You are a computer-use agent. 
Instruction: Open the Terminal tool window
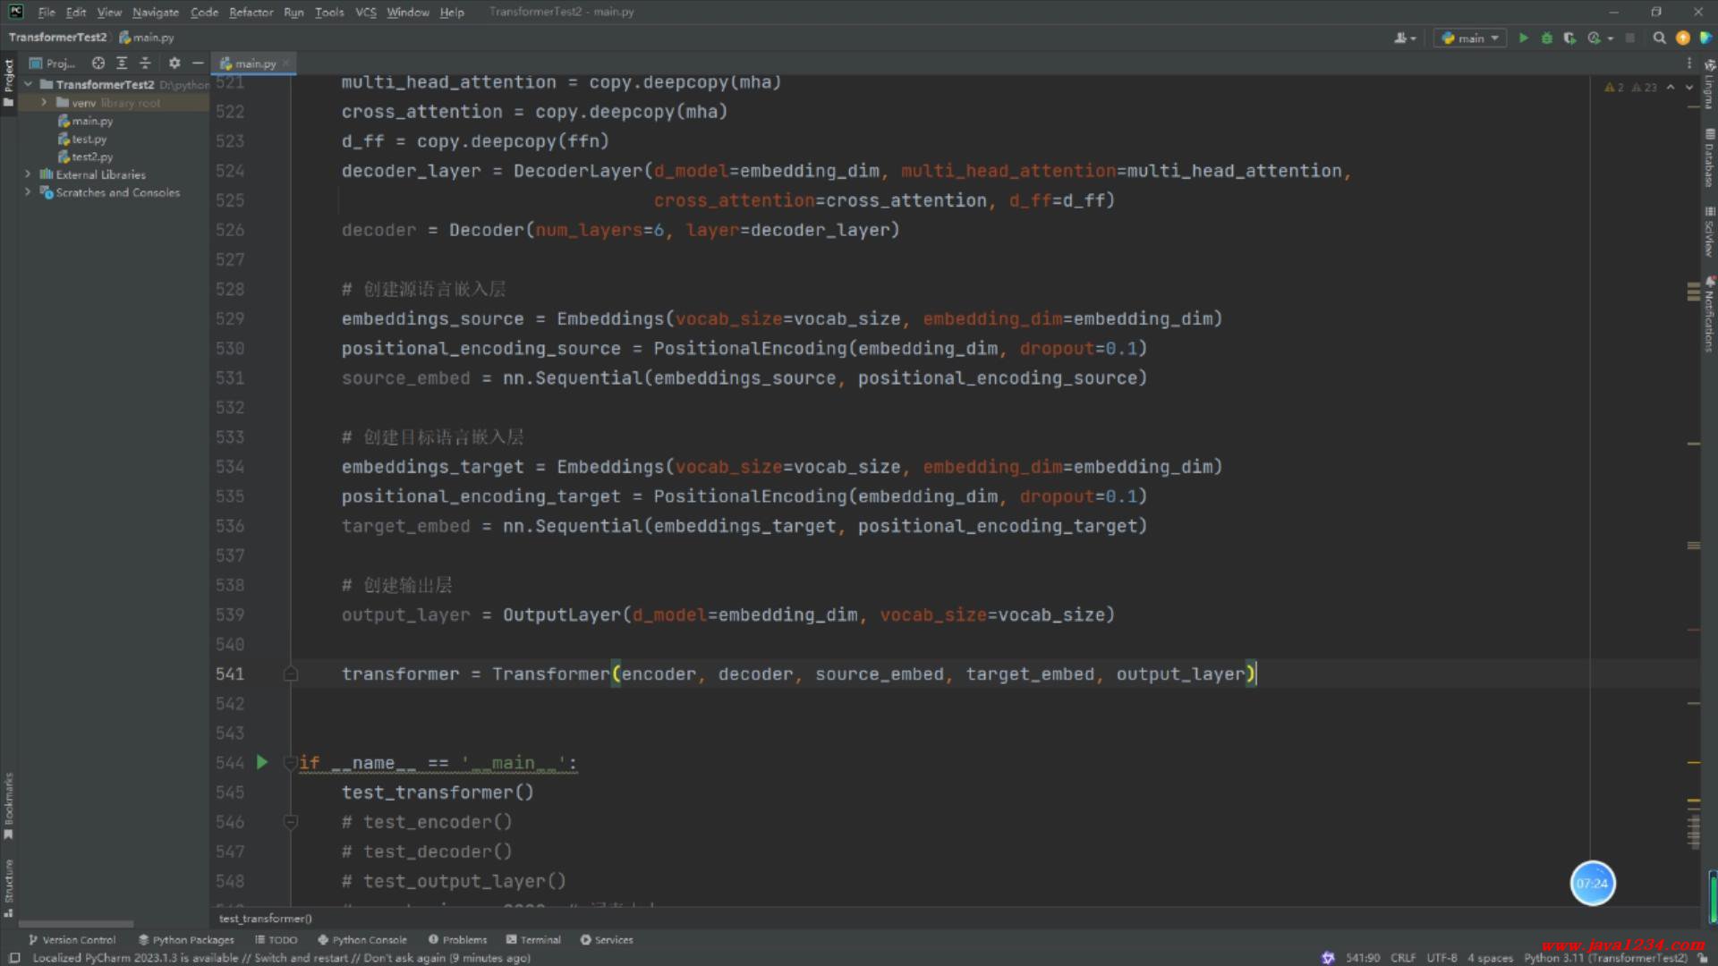coord(533,939)
